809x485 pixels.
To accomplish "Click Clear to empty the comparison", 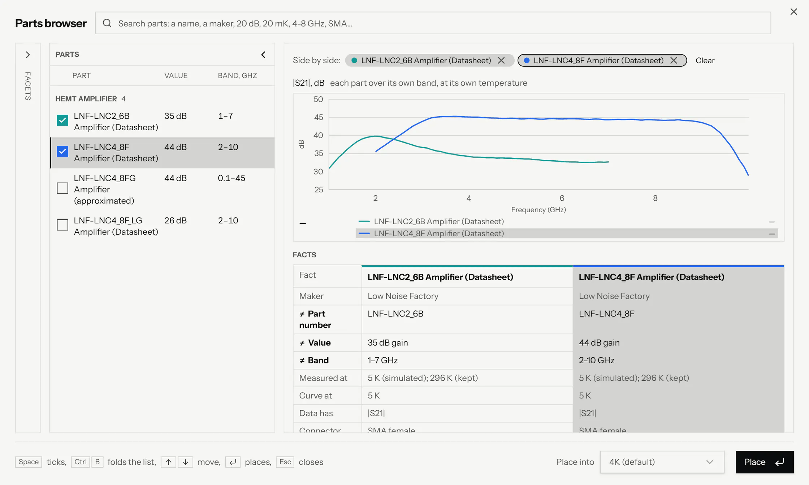I will 705,60.
